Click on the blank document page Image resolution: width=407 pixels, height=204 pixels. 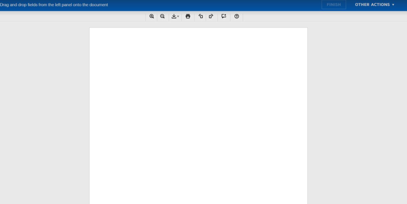pos(198,116)
